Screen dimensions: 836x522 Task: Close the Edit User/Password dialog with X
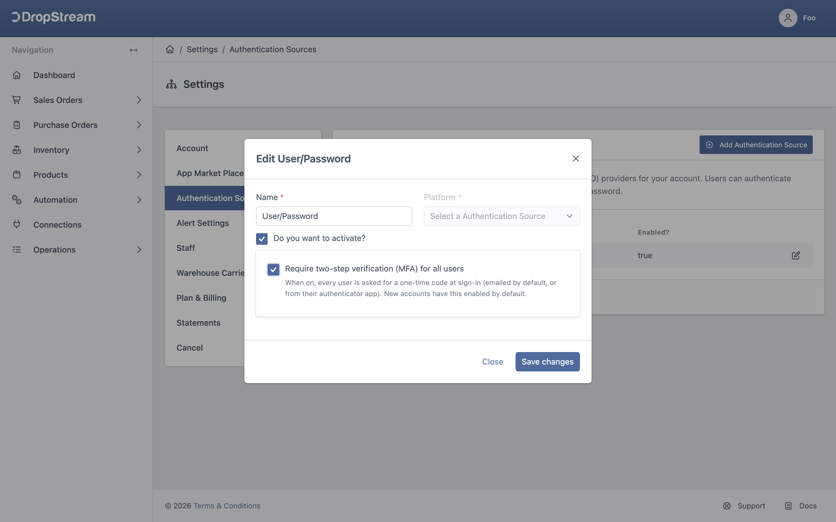pyautogui.click(x=576, y=159)
